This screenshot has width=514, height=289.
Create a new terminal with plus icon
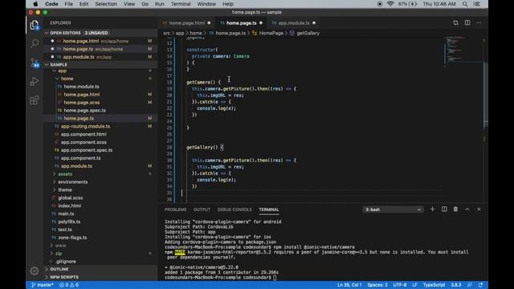[x=432, y=209]
